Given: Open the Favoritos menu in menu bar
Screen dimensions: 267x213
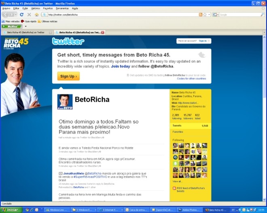Looking at the screenshot, I should tap(48, 8).
